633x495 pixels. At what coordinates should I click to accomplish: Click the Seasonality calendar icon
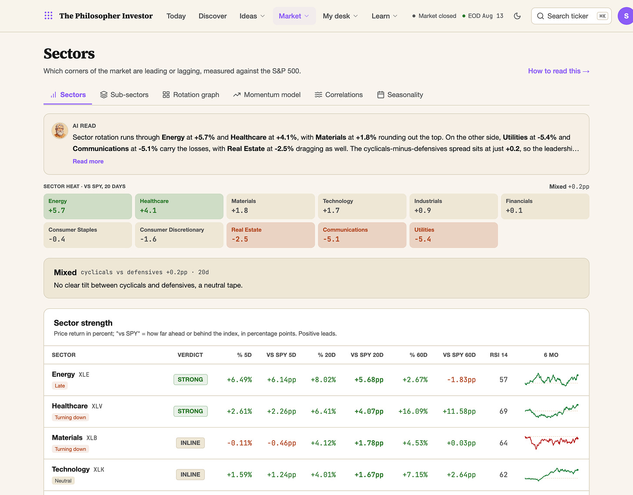tap(380, 95)
